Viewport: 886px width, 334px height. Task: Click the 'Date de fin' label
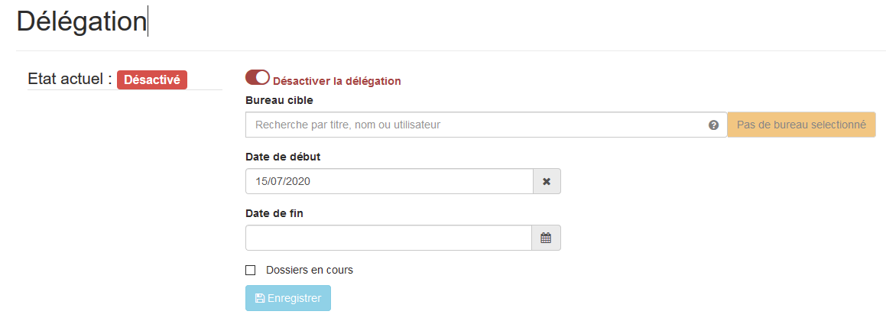pyautogui.click(x=274, y=213)
